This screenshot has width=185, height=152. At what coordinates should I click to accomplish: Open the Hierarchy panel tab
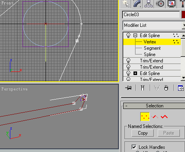point(149,4)
